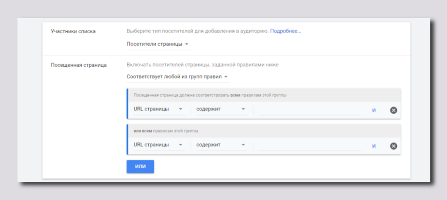
Task: Open 'содержит' dropdown in first rule group
Action: coord(222,110)
